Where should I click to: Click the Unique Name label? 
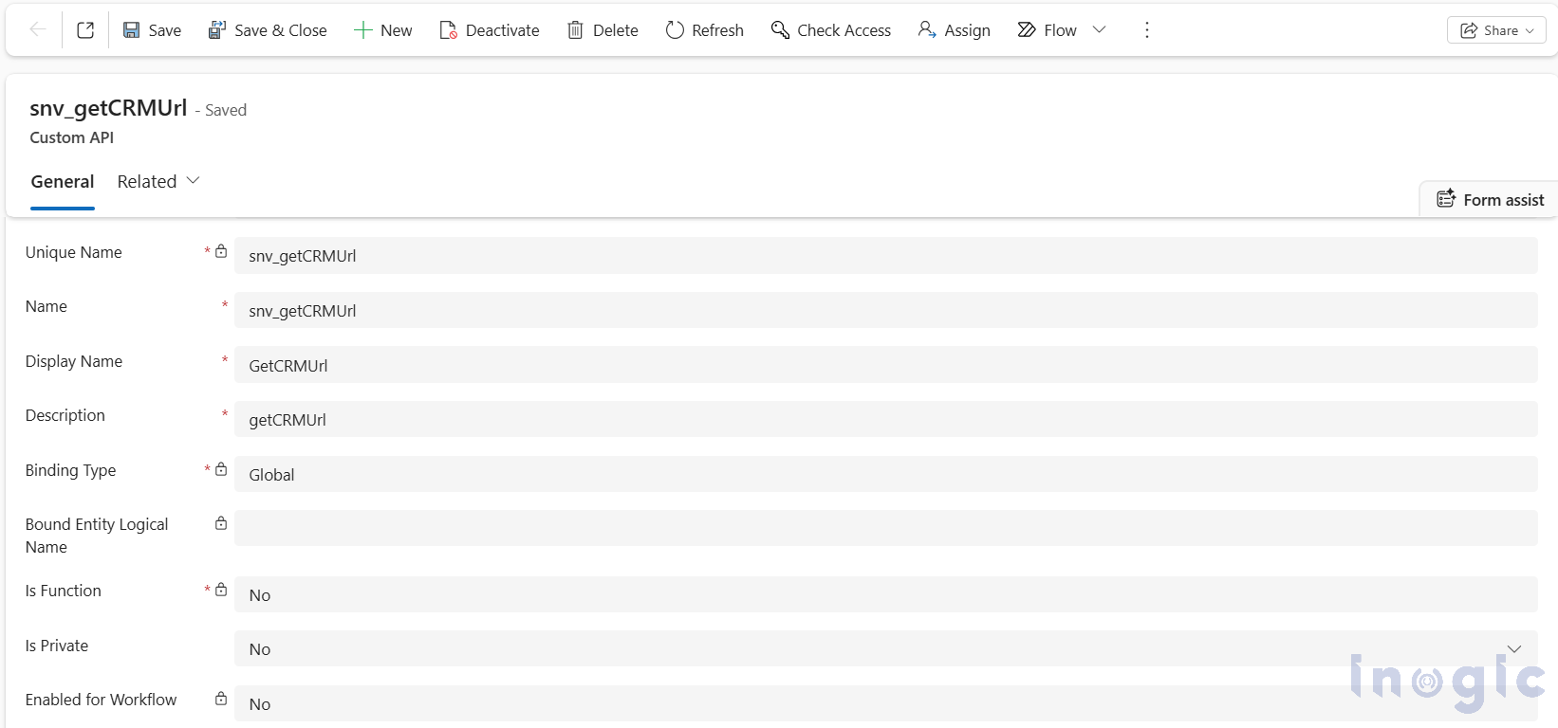(74, 252)
